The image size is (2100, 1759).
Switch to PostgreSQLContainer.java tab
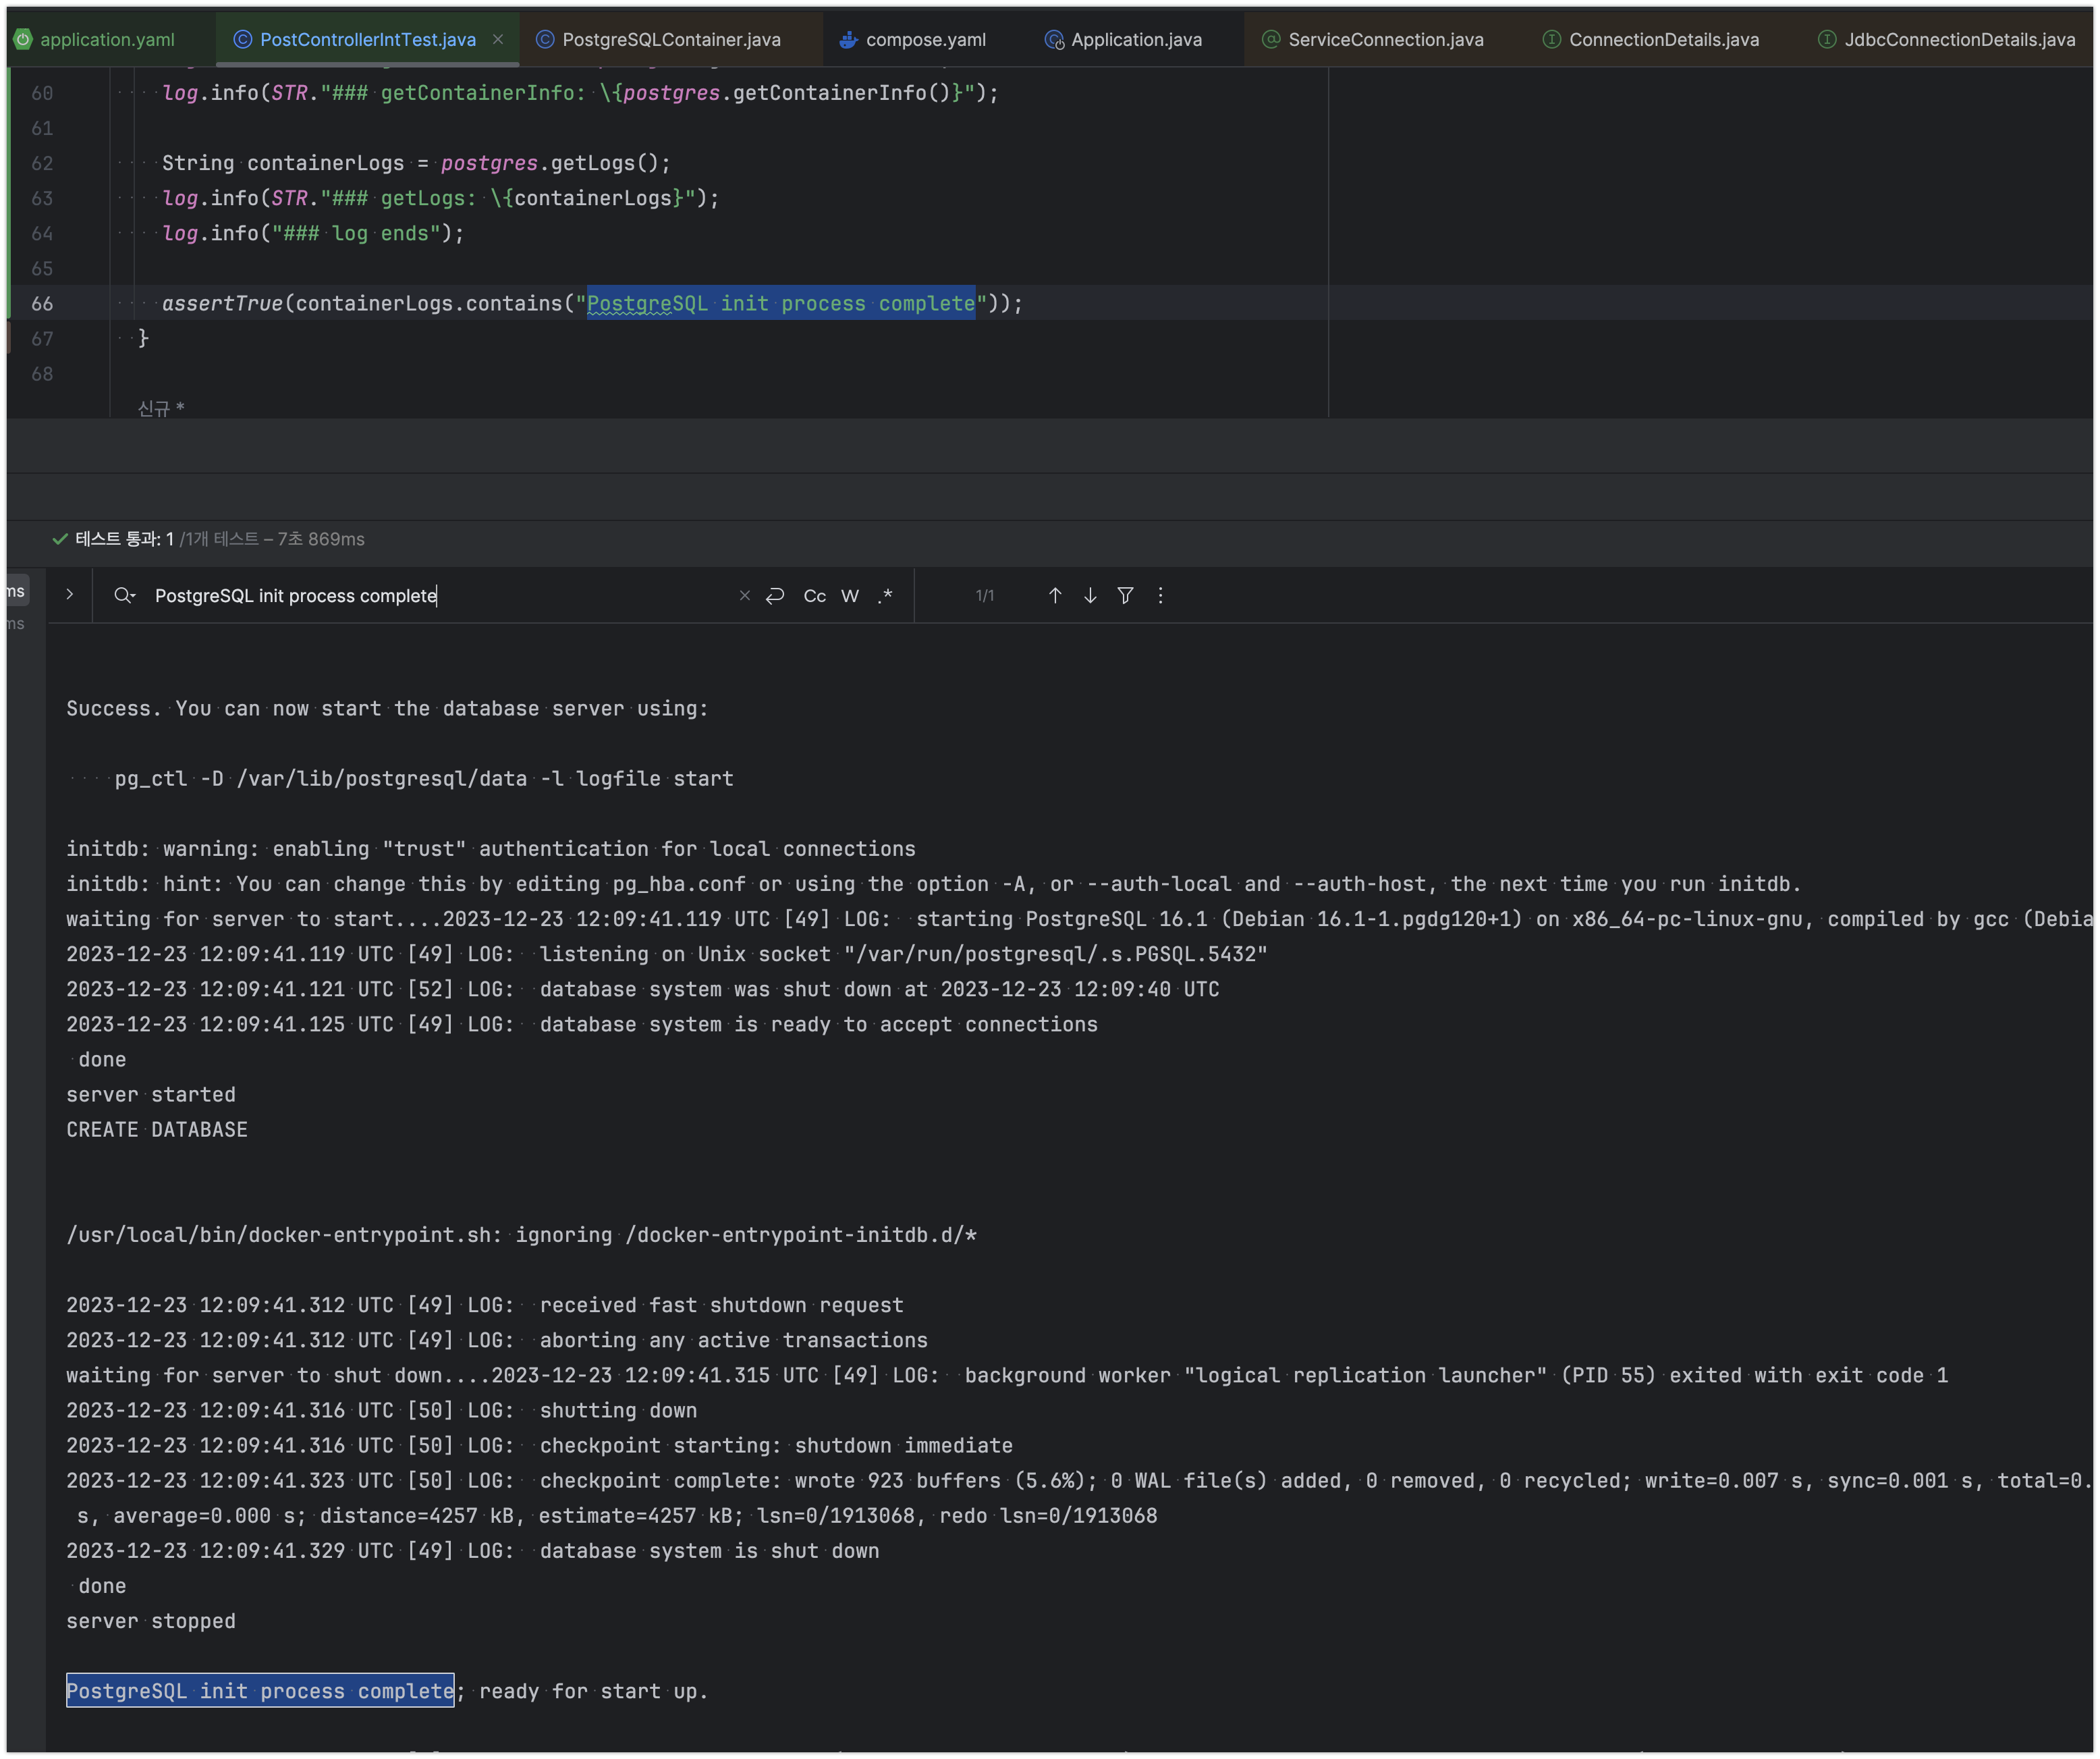671,40
